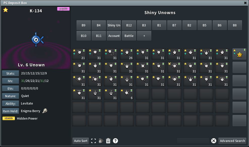Screen dimensions: 249x147
Task: Select the level 21 Unown slot
Action: click(x=79, y=54)
